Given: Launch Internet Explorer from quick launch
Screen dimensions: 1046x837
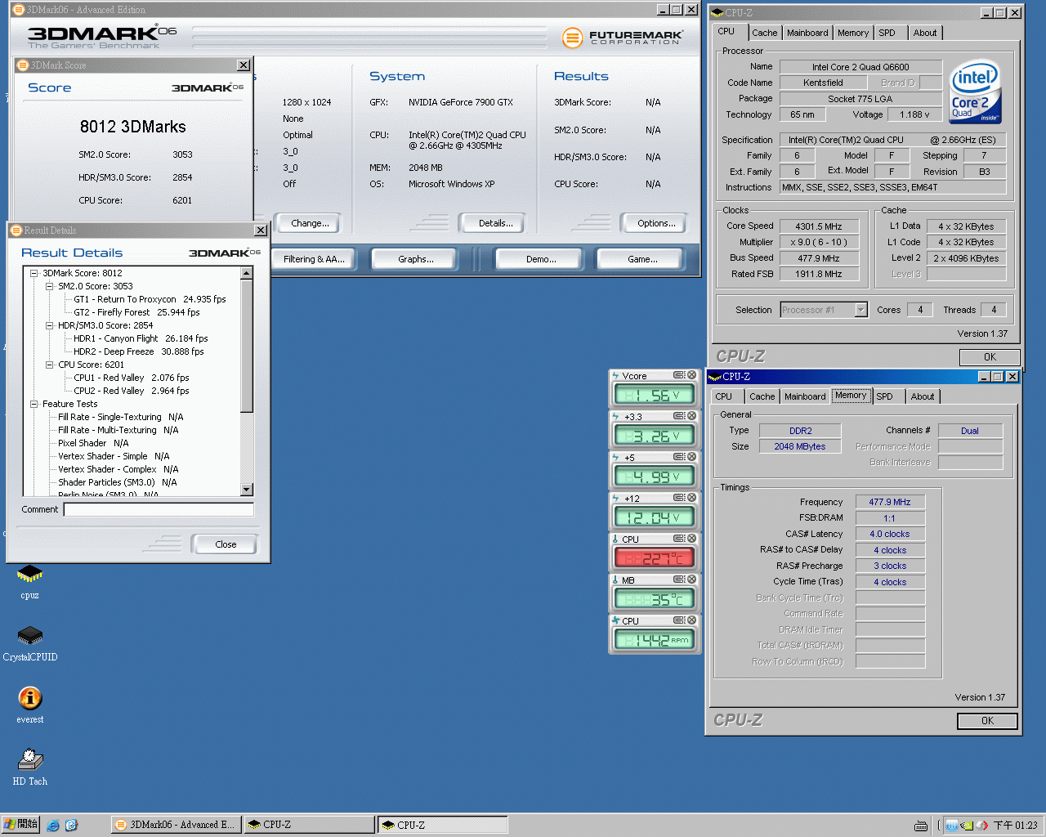Looking at the screenshot, I should pos(53,825).
